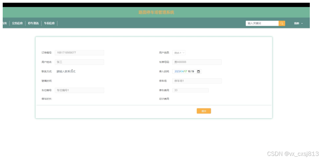Focus the 输入关键词 search field
320x159 pixels.
coord(262,23)
